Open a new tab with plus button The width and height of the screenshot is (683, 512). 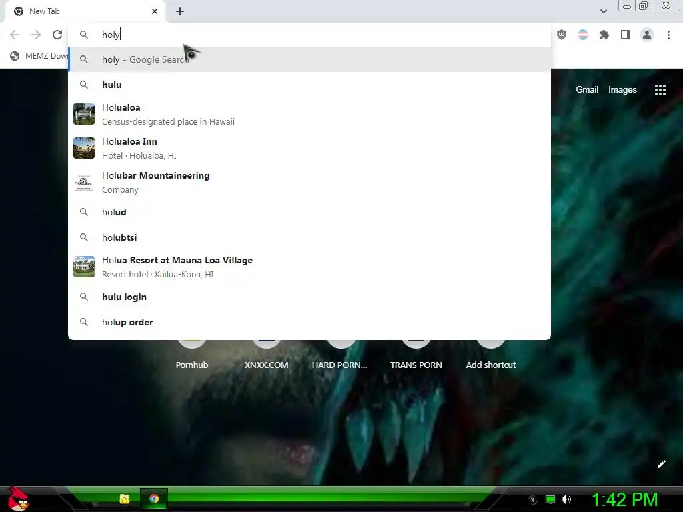(x=180, y=11)
